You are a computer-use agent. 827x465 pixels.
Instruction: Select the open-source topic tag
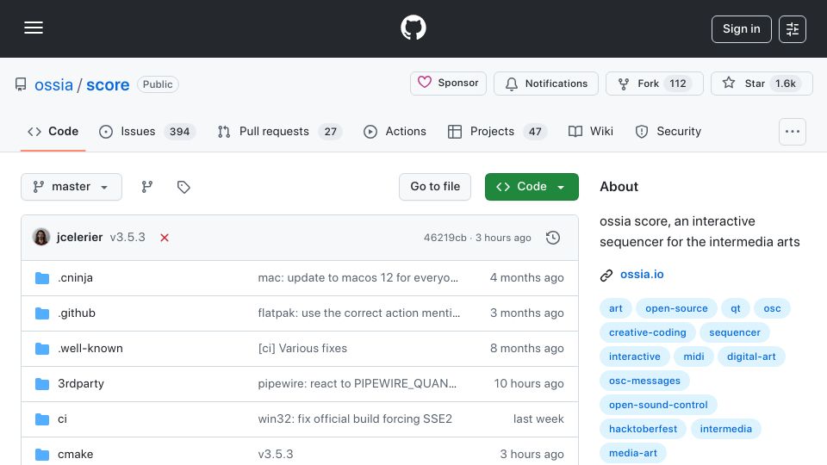676,308
